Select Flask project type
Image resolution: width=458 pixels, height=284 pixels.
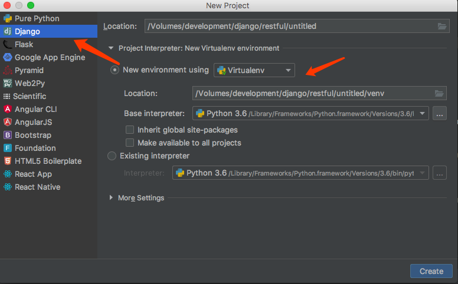click(x=48, y=44)
